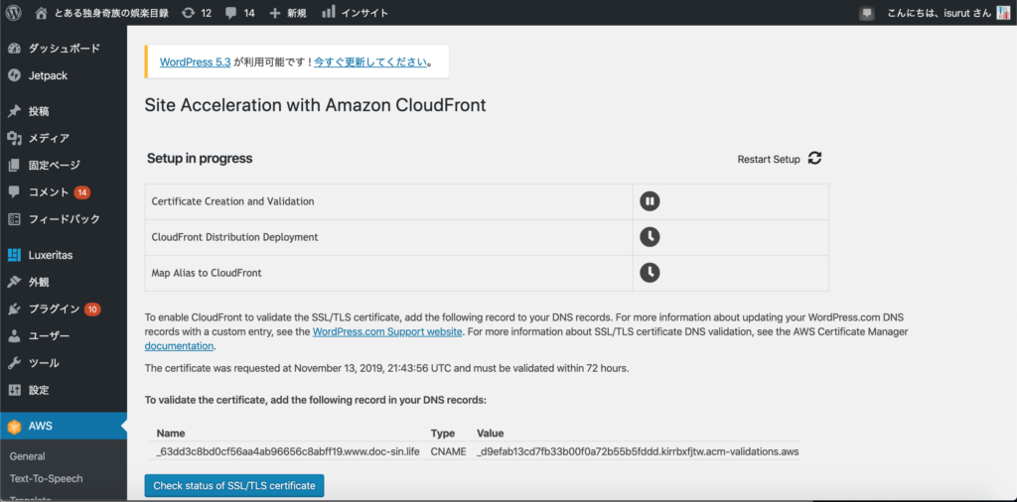The image size is (1017, 502).
Task: Open Jetpack in the sidebar
Action: 64,75
